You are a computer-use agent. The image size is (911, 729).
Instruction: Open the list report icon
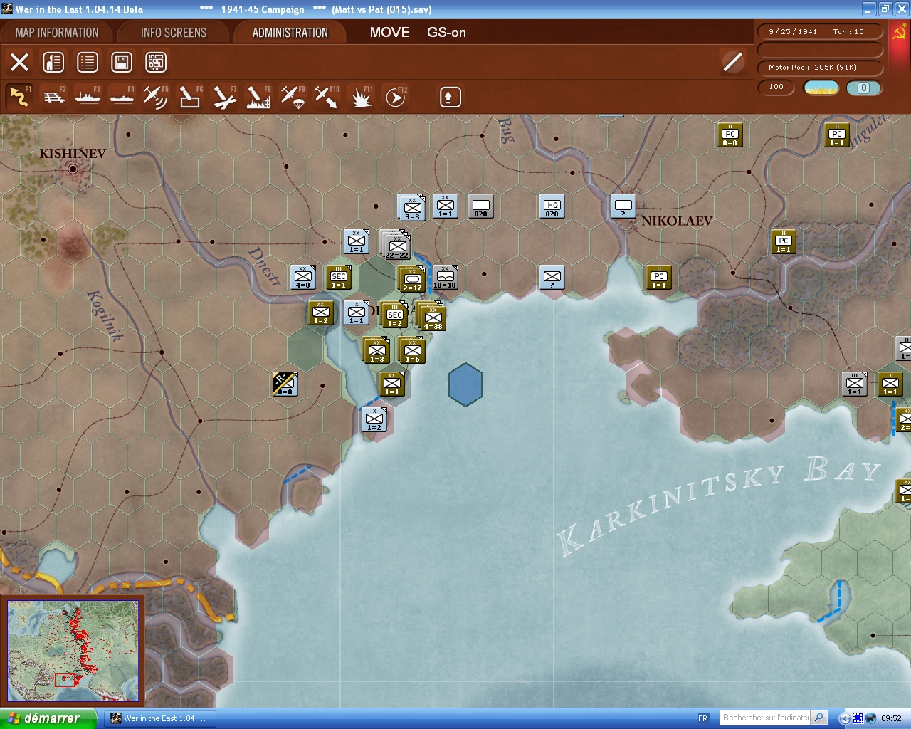coord(88,63)
